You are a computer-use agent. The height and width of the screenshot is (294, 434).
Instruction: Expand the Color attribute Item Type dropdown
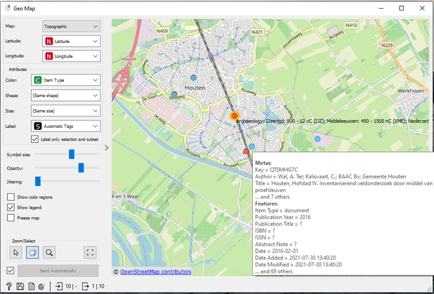71,80
